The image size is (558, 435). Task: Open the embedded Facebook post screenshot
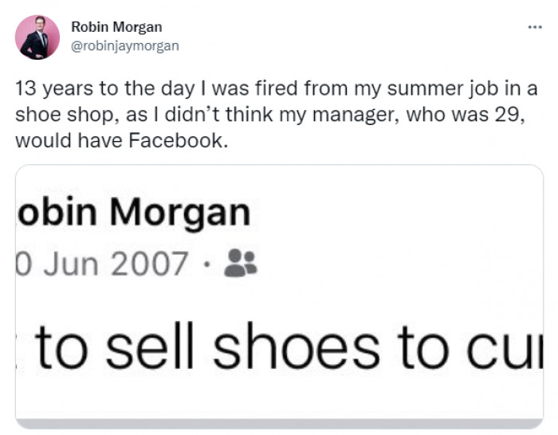click(x=279, y=296)
